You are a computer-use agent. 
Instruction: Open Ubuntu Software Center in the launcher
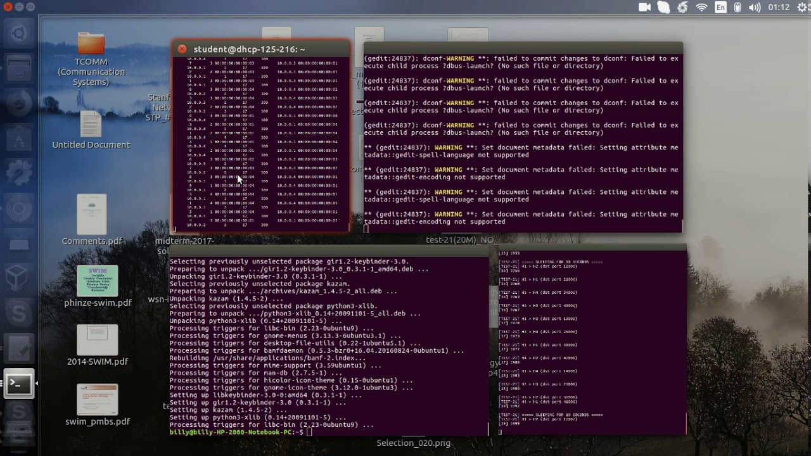click(18, 137)
